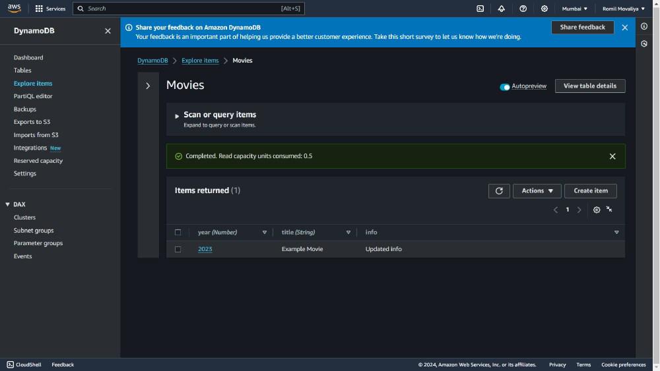Open the AWS home logo

click(x=14, y=9)
